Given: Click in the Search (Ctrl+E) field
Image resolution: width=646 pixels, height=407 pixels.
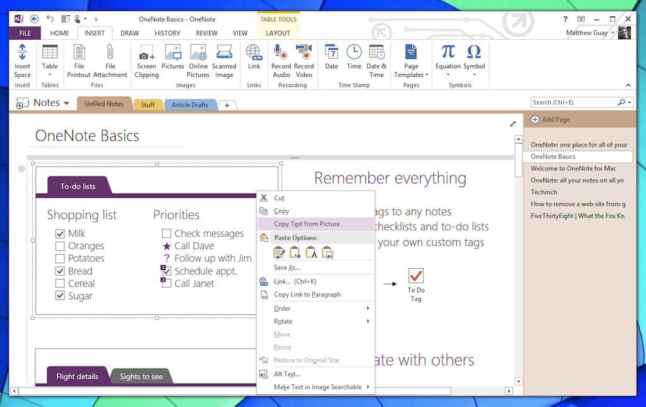Looking at the screenshot, I should (573, 102).
